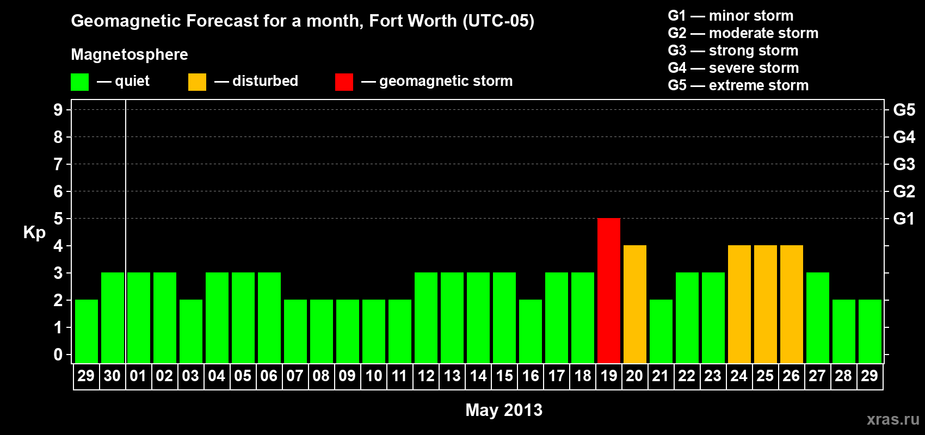Click the date label 07 on the axis
Image resolution: width=925 pixels, height=435 pixels.
pos(295,376)
